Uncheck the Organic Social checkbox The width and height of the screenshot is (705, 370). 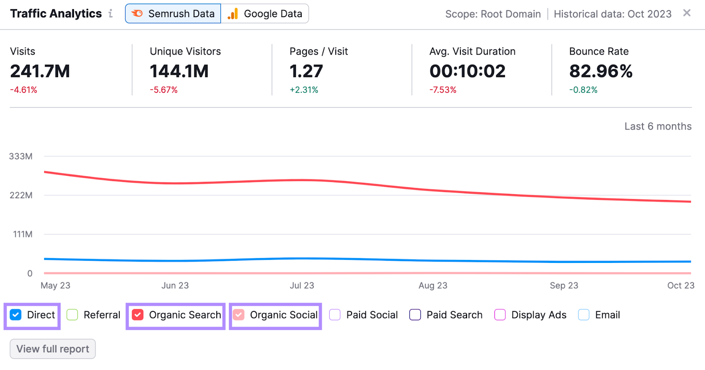(239, 315)
